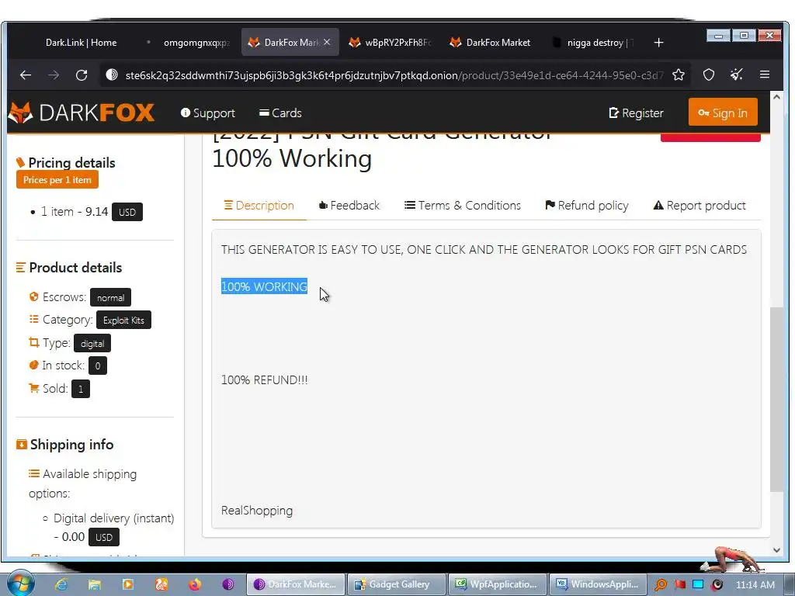Bookmark this page with the star icon
Image resolution: width=795 pixels, height=596 pixels.
[679, 75]
